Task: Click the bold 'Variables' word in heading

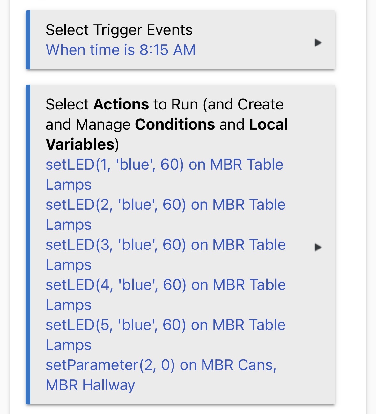Action: 80,144
